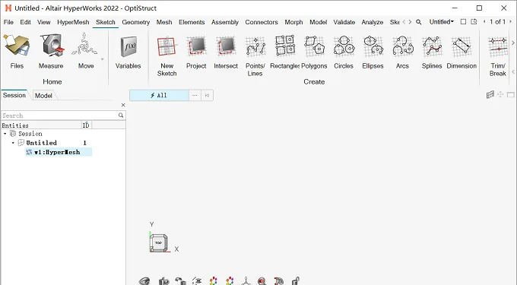Choose the Ellipses tool
Viewport: 517px width, 285px height.
tap(373, 51)
